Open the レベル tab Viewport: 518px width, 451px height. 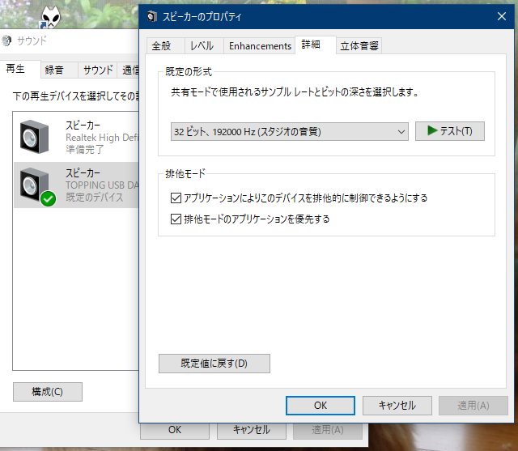point(202,46)
